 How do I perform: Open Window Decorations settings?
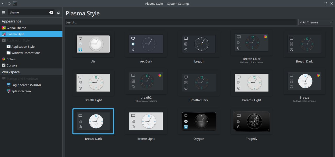(x=31, y=53)
